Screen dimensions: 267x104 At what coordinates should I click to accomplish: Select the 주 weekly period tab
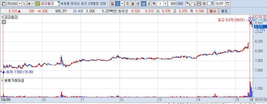point(128,3)
